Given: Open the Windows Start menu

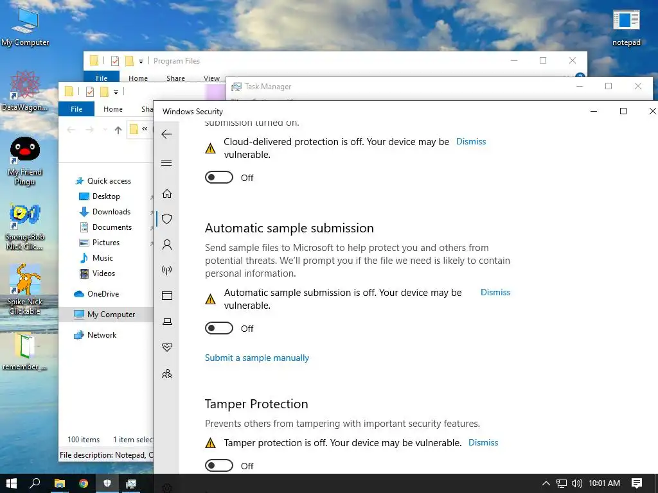Looking at the screenshot, I should (x=12, y=483).
